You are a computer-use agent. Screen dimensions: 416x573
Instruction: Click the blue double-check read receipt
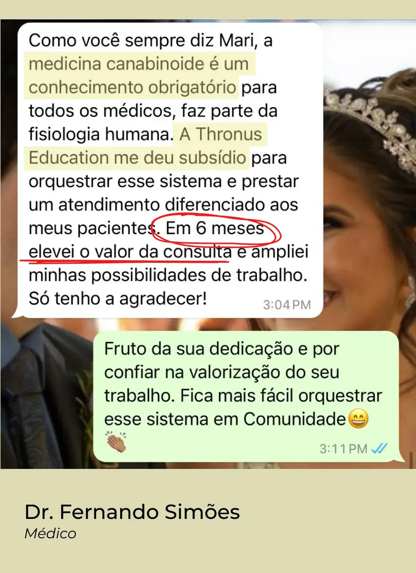point(379,449)
